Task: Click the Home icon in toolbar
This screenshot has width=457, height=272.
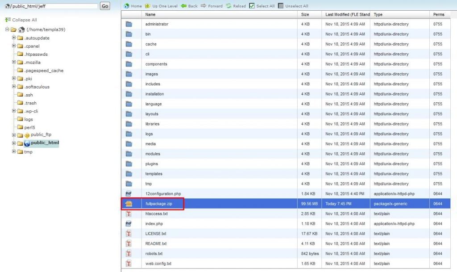Action: click(127, 6)
